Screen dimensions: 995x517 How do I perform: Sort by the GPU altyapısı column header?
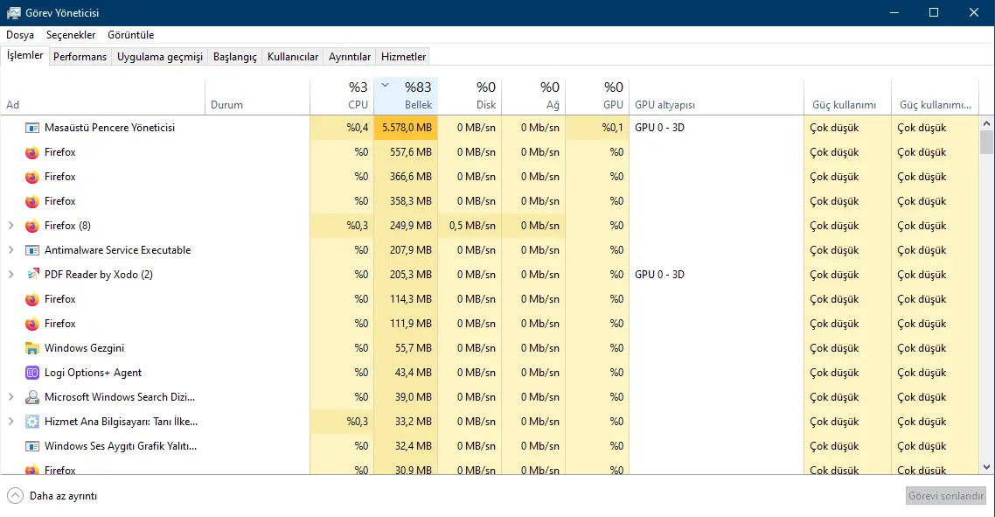pyautogui.click(x=716, y=96)
